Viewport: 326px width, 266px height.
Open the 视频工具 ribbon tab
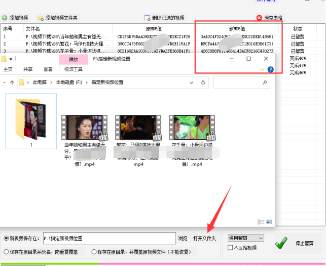(74, 69)
